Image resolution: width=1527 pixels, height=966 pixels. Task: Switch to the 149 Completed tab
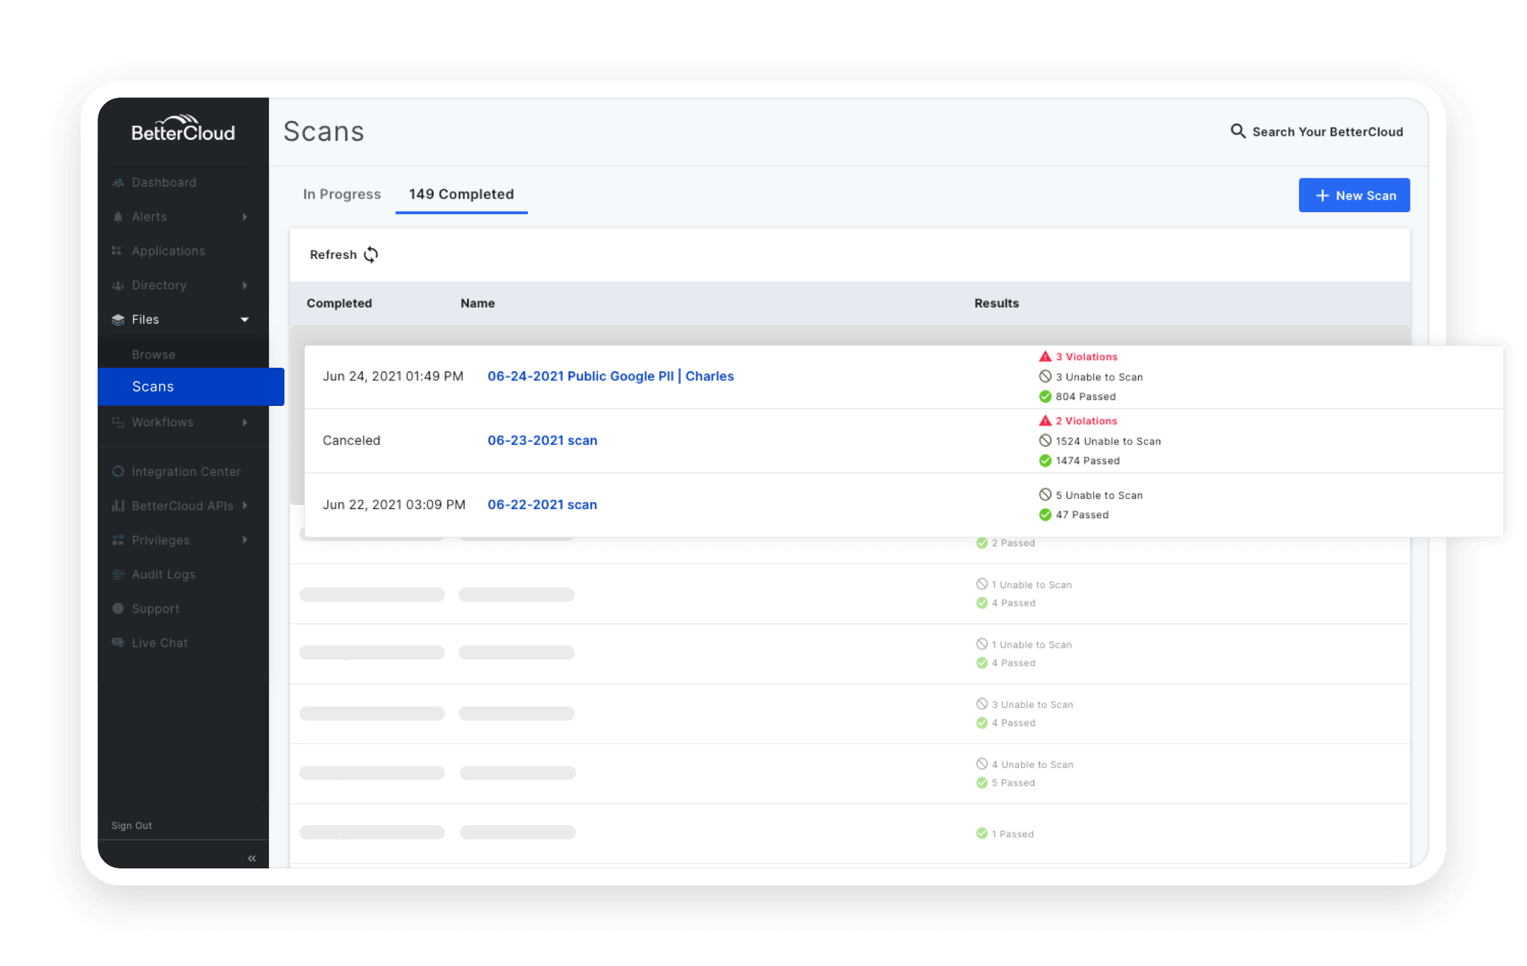click(461, 194)
